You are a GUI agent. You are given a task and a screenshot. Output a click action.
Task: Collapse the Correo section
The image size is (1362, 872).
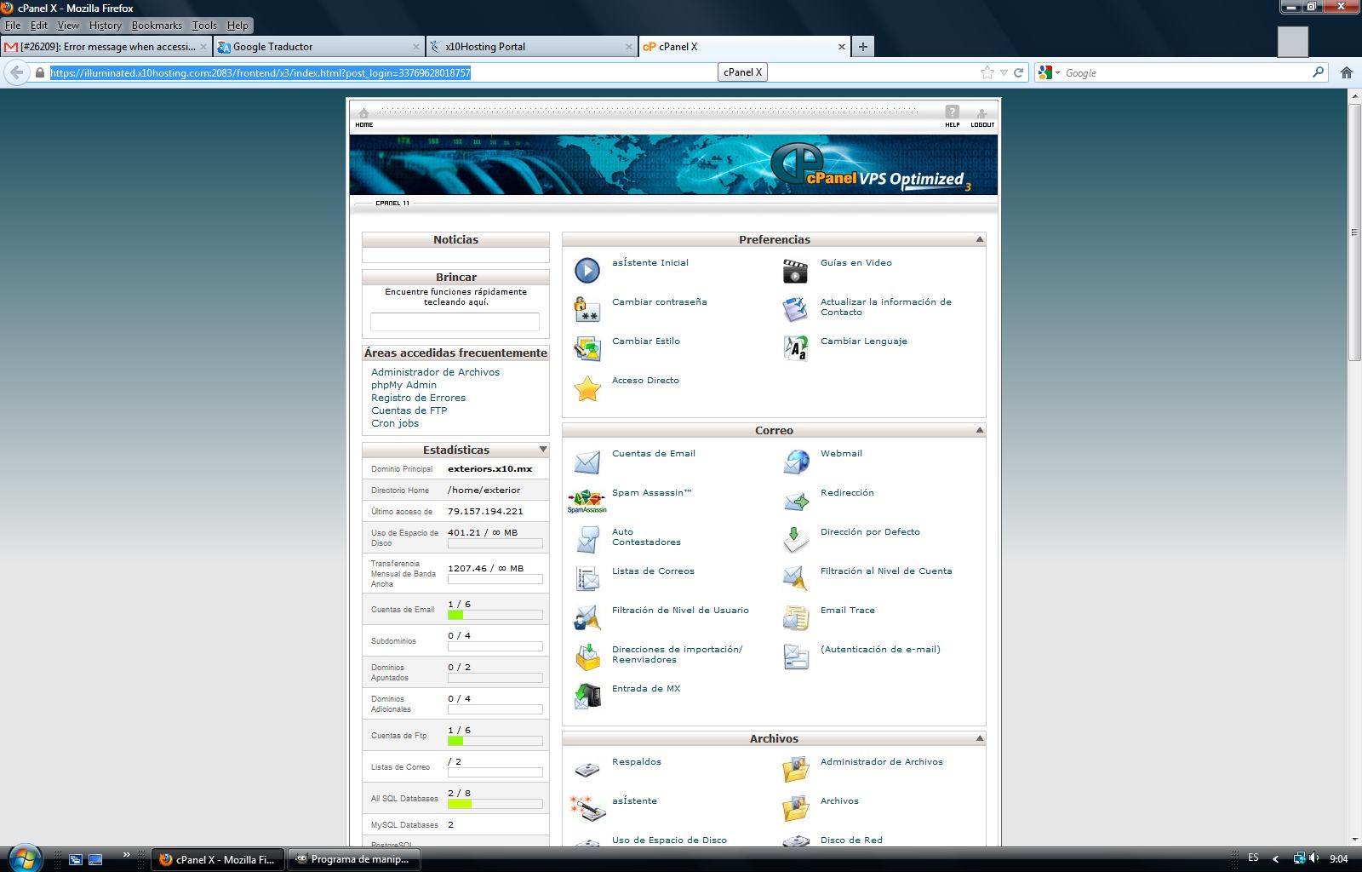980,430
